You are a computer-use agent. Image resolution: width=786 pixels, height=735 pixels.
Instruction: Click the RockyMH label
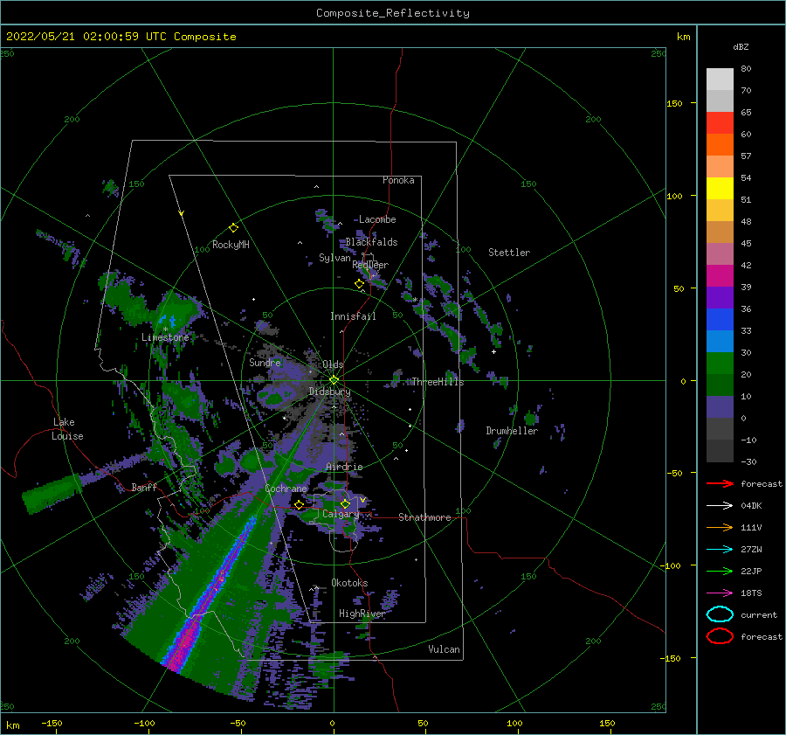[x=231, y=245]
